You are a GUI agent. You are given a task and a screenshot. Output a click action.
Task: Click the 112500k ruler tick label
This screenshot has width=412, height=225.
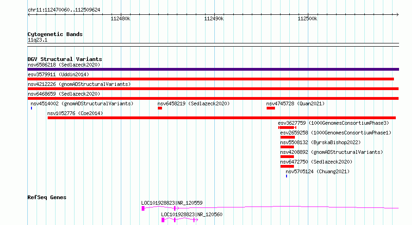point(307,19)
